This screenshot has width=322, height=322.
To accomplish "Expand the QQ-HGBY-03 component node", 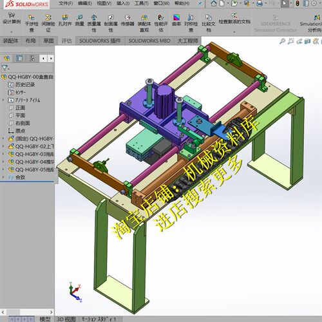I will click(3, 154).
